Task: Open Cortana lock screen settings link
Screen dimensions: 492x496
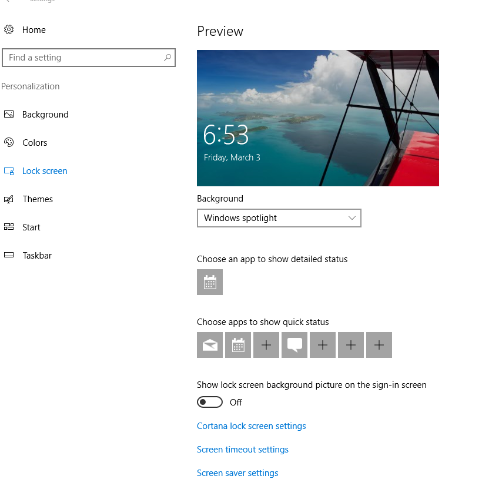Action: point(251,426)
